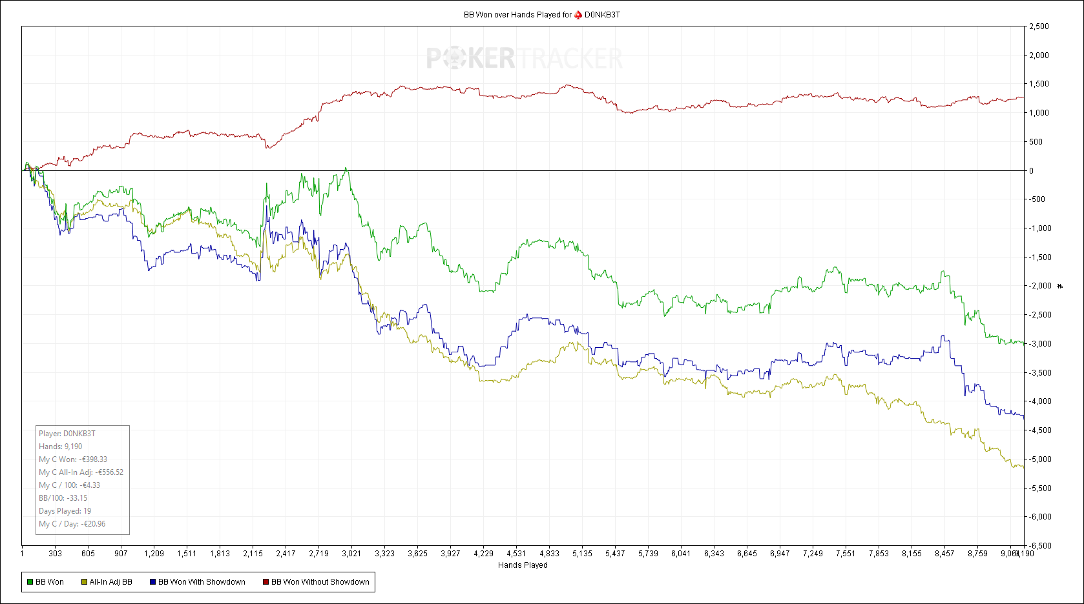The image size is (1084, 604).
Task: Select the 'BB Won Without Showdown' legend label
Action: coord(320,582)
